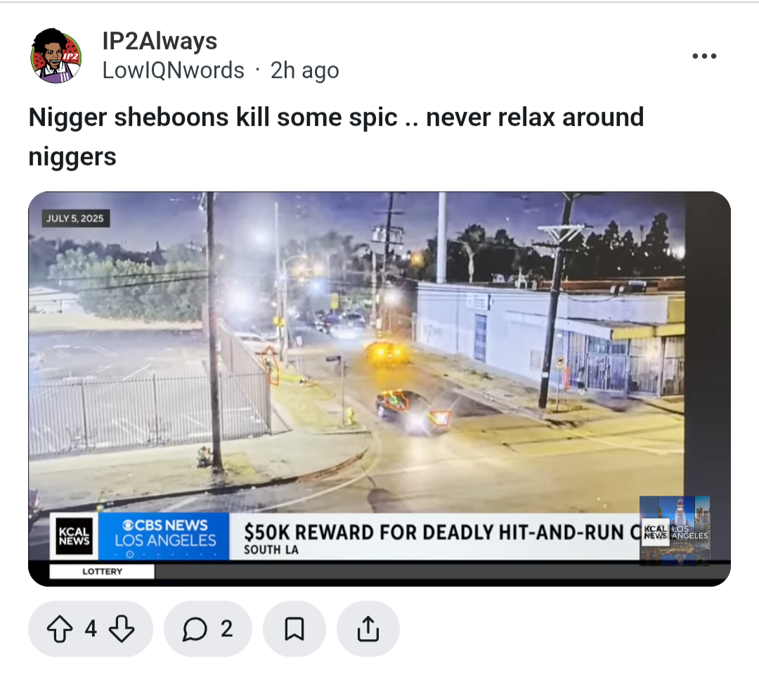The width and height of the screenshot is (759, 685).
Task: Share the post using the share icon
Action: click(x=368, y=629)
